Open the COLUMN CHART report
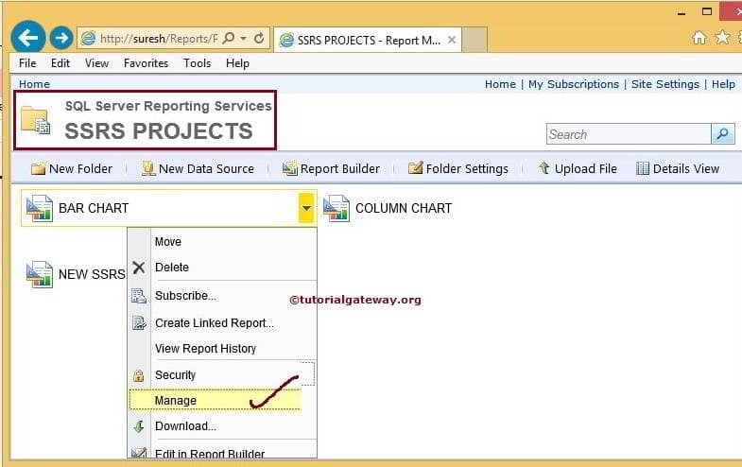The width and height of the screenshot is (742, 467). (x=404, y=208)
